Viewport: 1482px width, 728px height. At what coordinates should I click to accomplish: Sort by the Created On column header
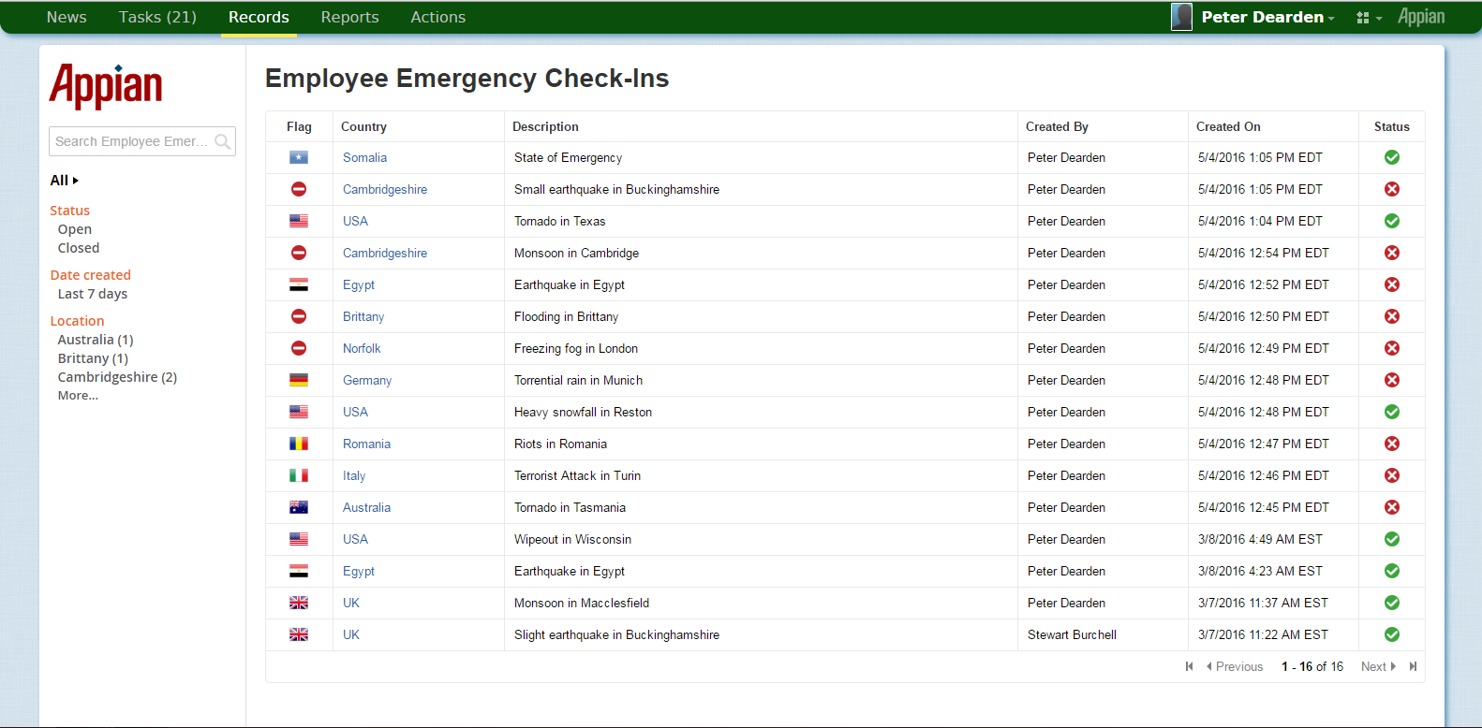point(1228,126)
